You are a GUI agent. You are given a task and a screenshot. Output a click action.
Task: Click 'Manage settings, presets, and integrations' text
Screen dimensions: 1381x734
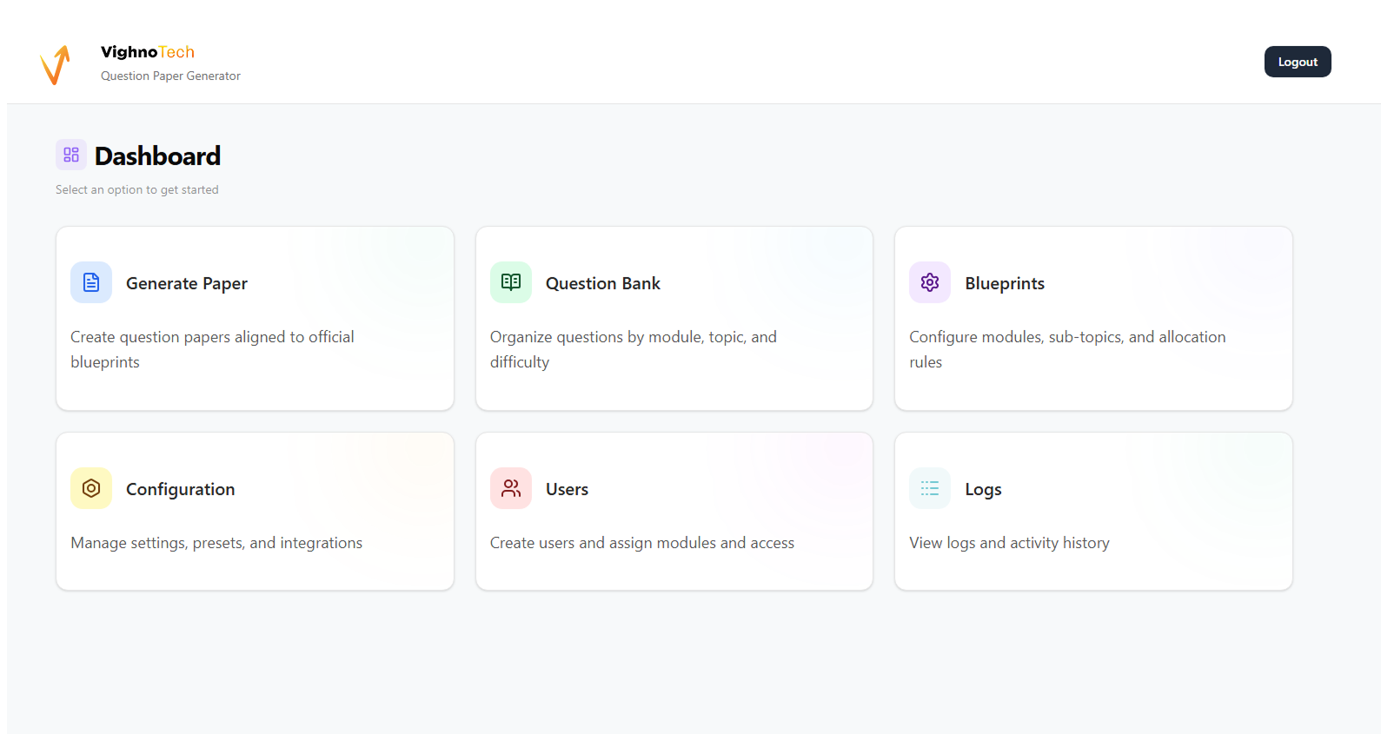(x=216, y=543)
